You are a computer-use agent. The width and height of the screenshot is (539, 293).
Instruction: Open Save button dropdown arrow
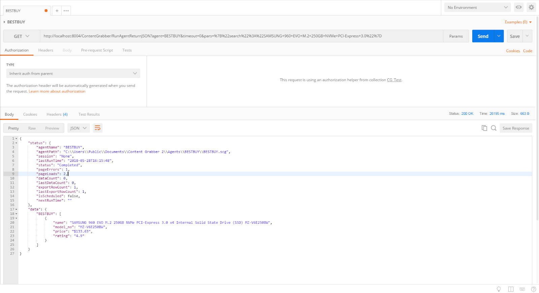(x=527, y=36)
